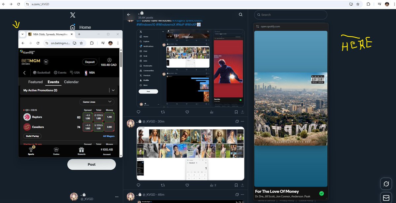Viewport: 396px width, 203px height.
Task: Click the Post button in X sidebar
Action: coord(91,164)
